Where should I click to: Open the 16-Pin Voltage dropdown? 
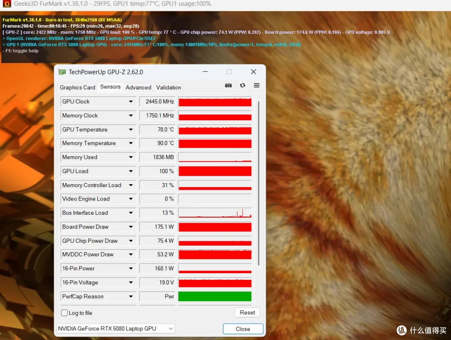[x=131, y=282]
